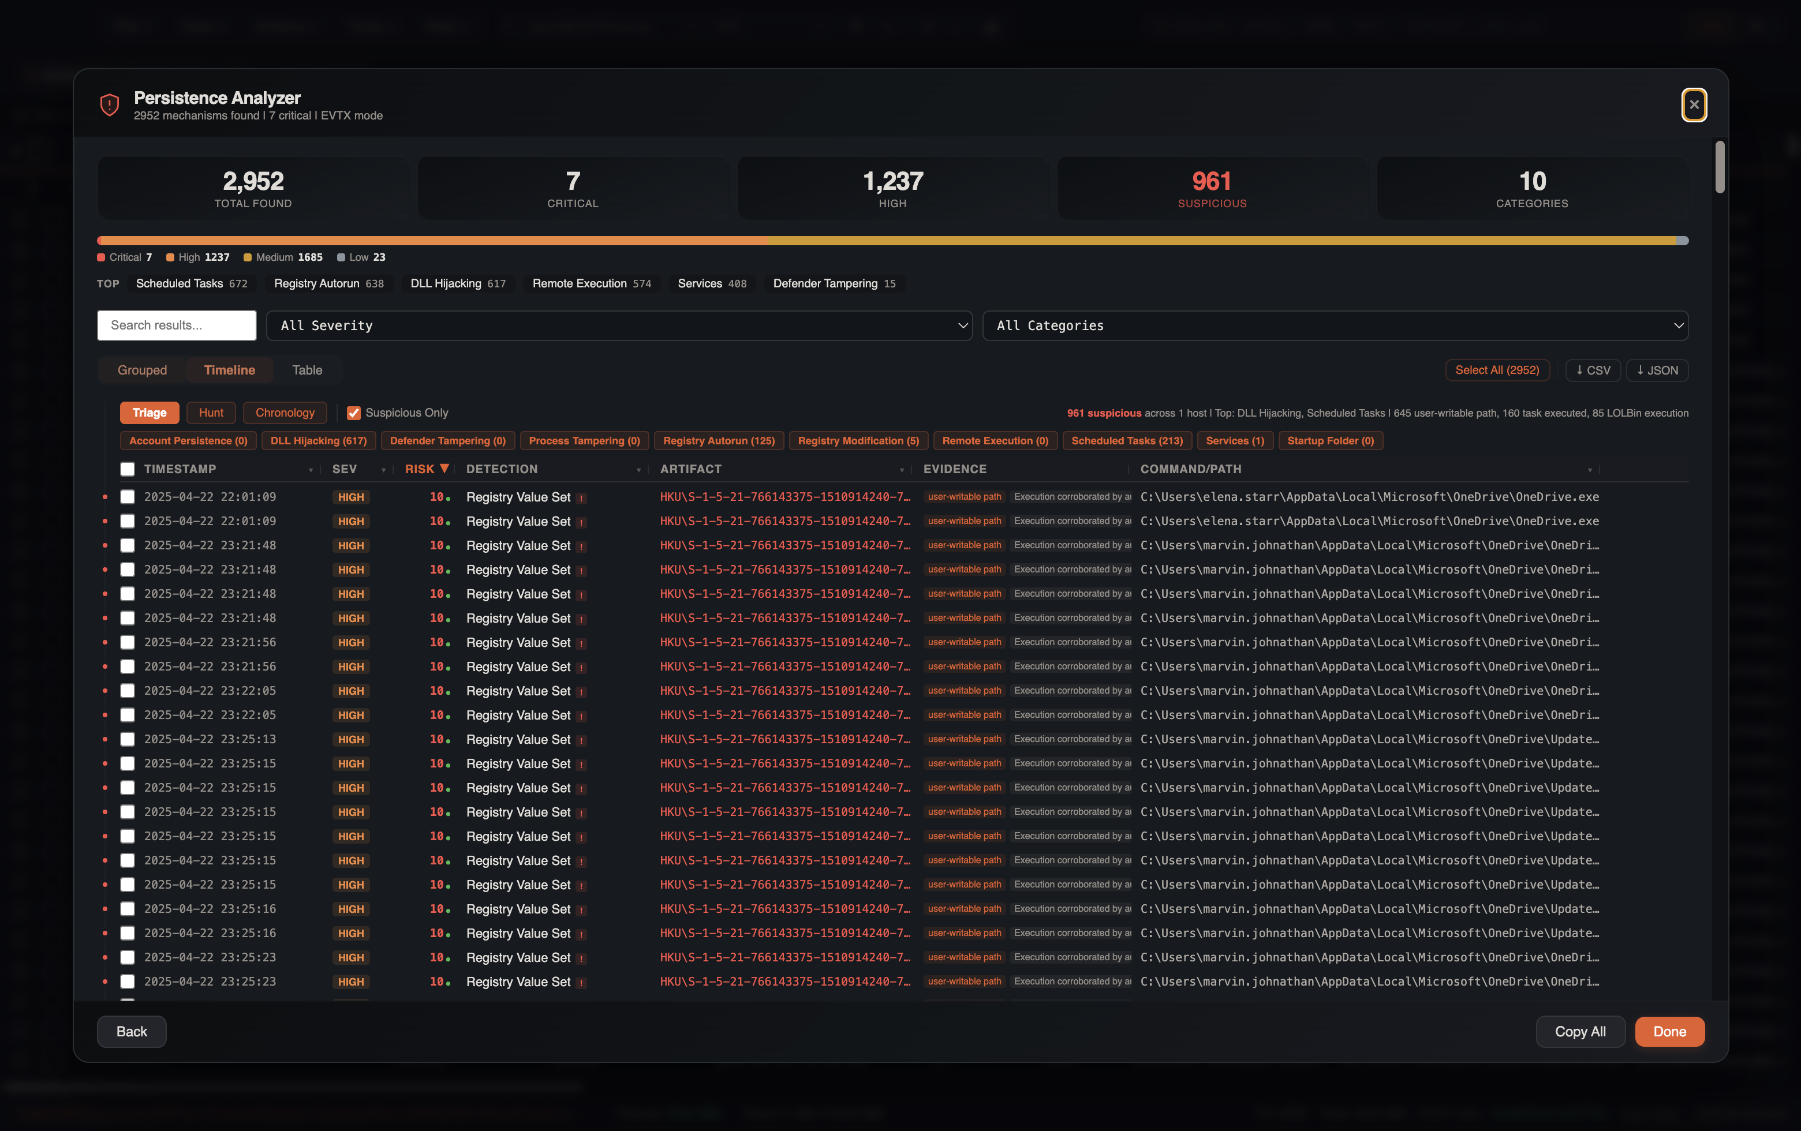Screen dimensions: 1801x1131
Task: Select the Chronology mode tab
Action: (x=285, y=413)
